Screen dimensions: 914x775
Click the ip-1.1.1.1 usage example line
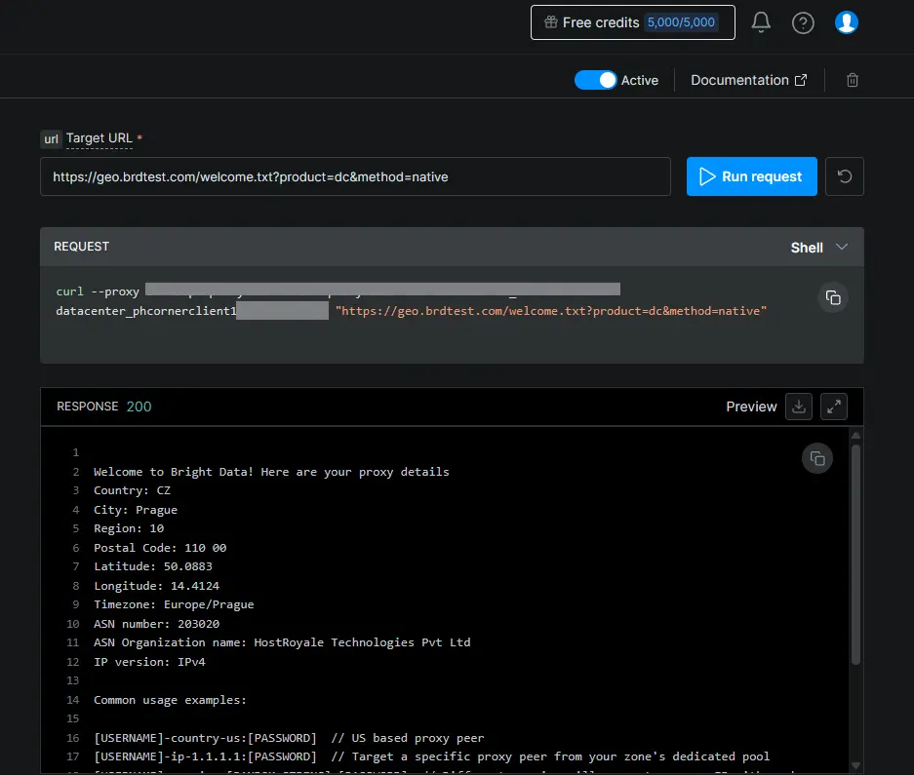coord(431,756)
